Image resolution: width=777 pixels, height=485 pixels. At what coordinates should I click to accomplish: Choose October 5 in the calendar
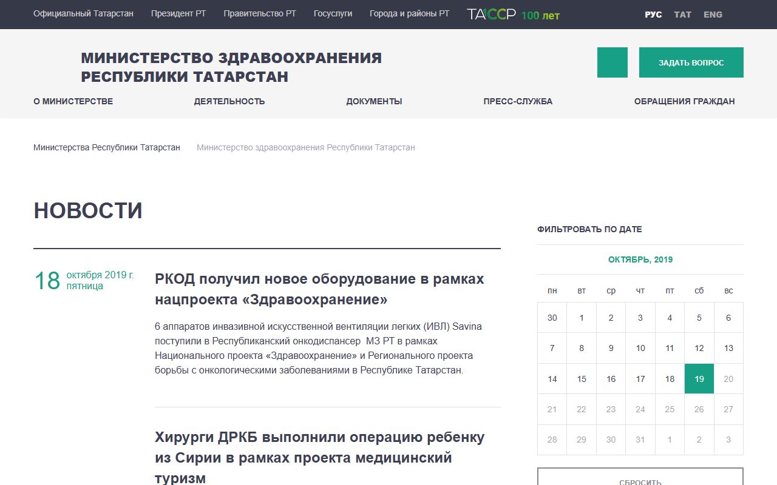tap(699, 318)
